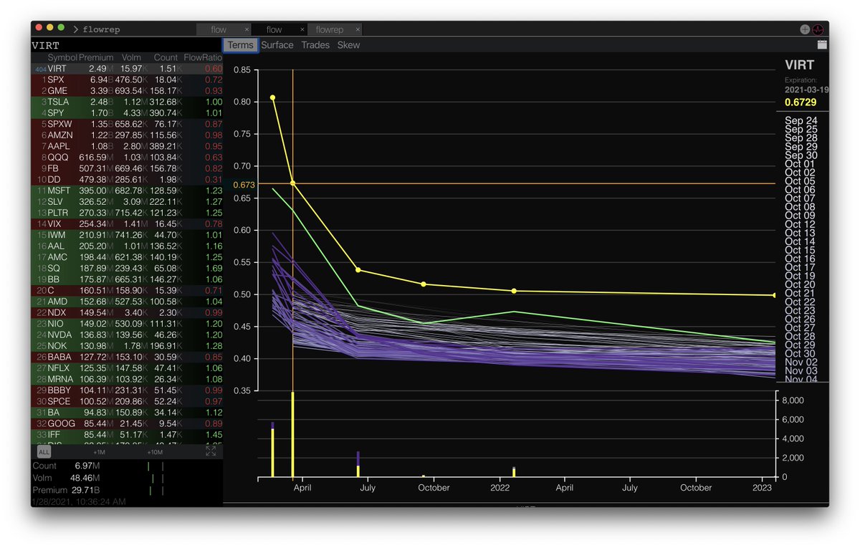
Task: Click the first yellow term-structure point at 0.80
Action: pos(272,97)
